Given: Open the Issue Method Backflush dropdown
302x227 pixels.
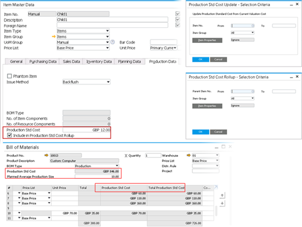Looking at the screenshot, I should (x=108, y=82).
